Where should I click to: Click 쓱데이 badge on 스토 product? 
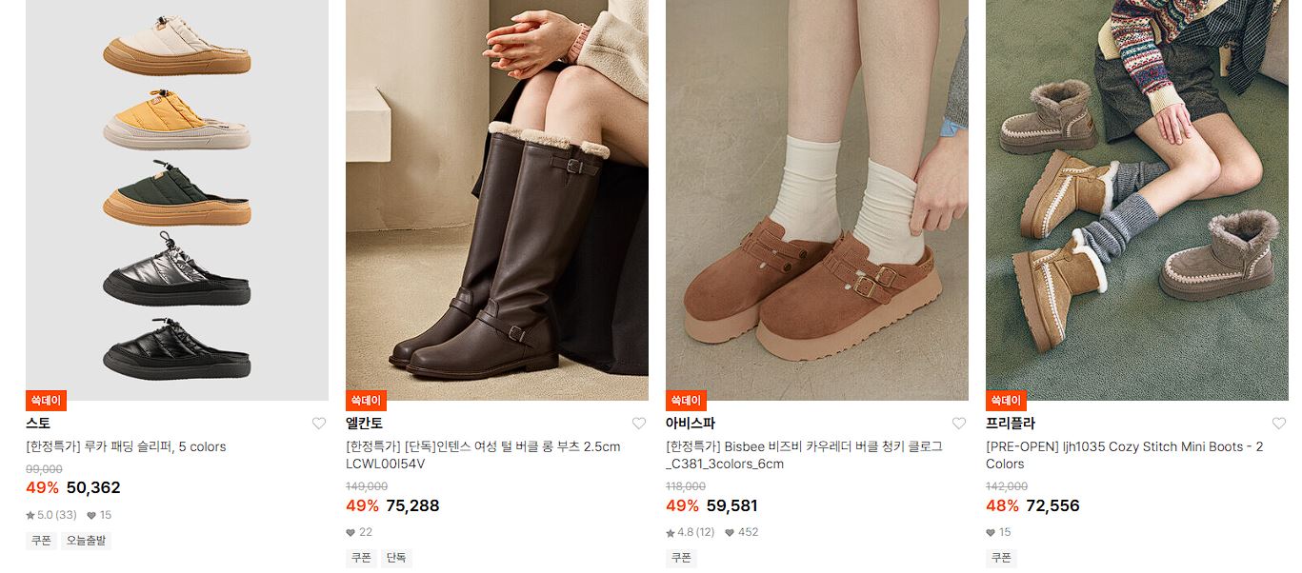(46, 401)
